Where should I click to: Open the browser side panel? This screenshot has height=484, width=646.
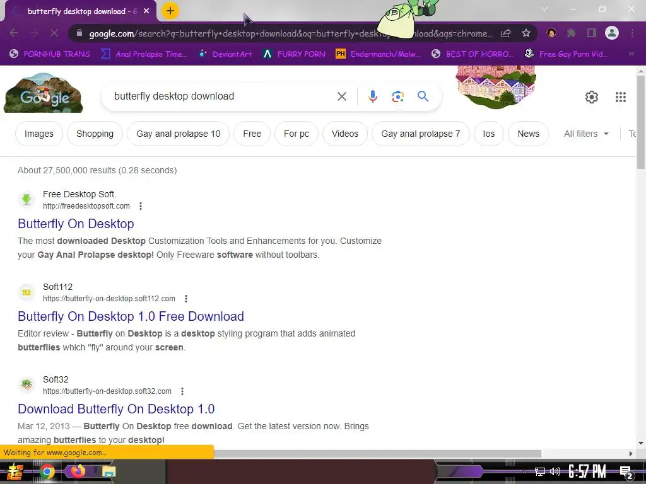[592, 33]
